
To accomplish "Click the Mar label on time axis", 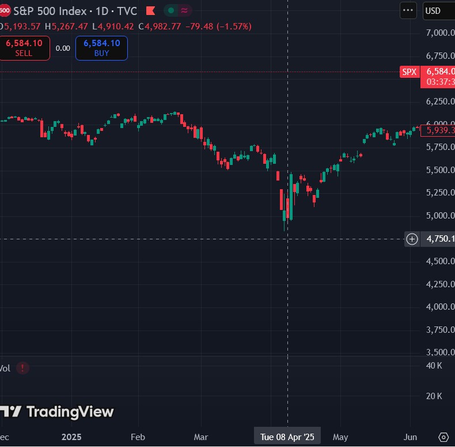I will 201,437.
